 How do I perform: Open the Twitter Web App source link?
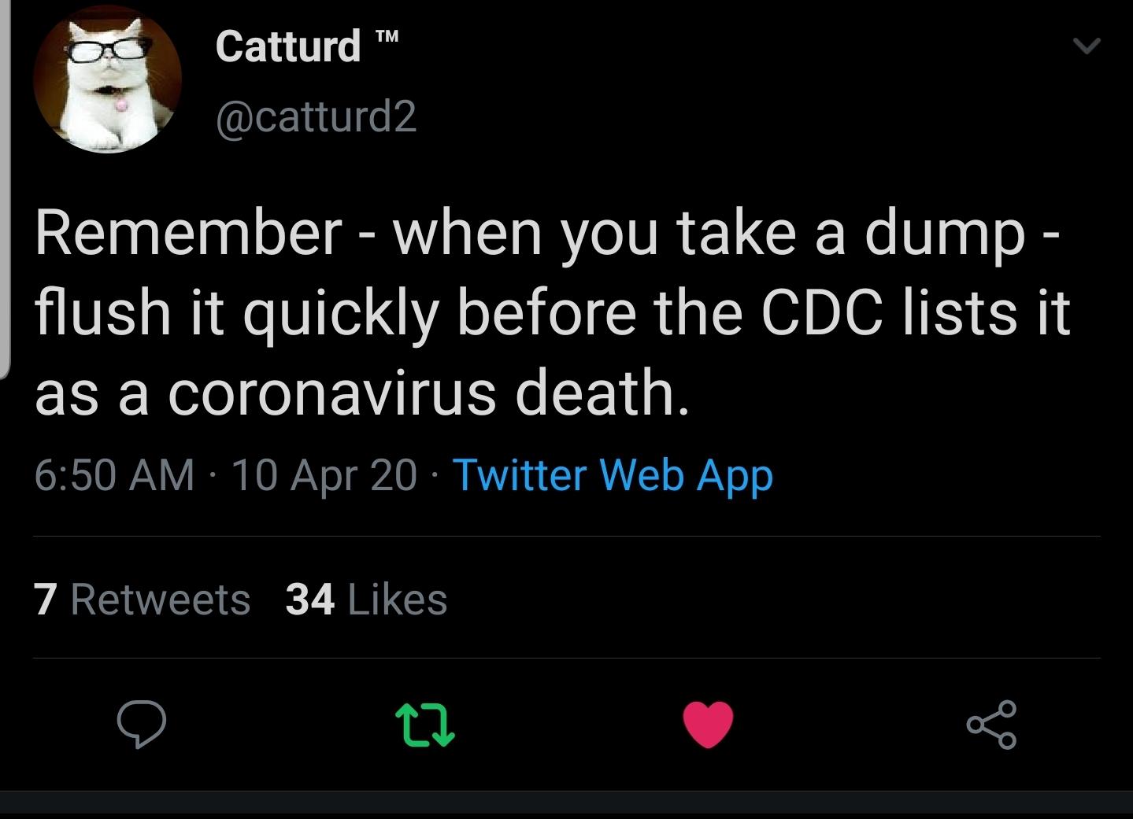(613, 475)
